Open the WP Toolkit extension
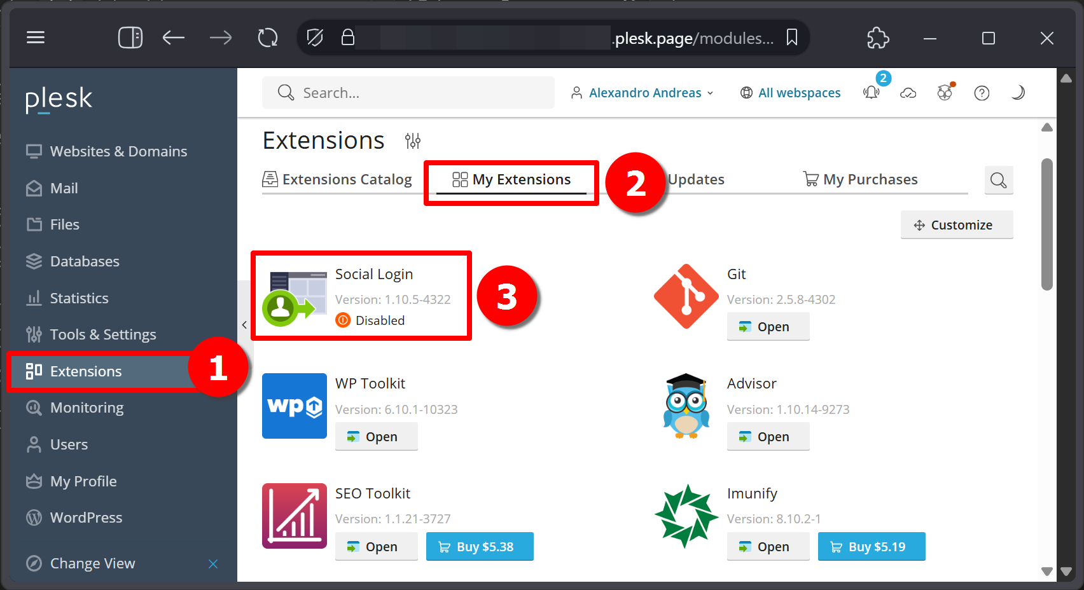Image resolution: width=1084 pixels, height=590 pixels. tap(376, 437)
